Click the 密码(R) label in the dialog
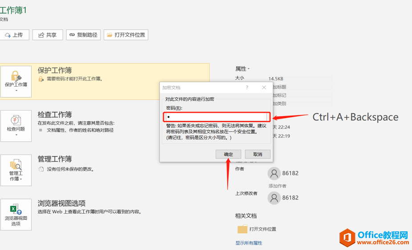This screenshot has width=412, height=250. coord(174,108)
